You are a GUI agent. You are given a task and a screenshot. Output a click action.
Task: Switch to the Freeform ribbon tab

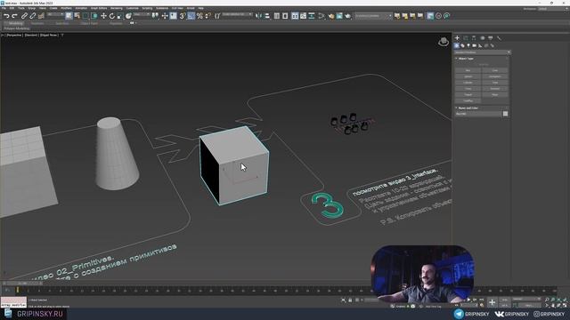pyautogui.click(x=37, y=24)
